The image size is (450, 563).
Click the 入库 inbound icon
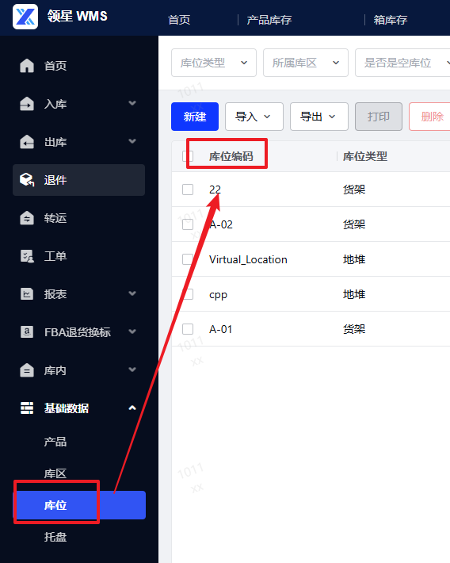(x=27, y=104)
